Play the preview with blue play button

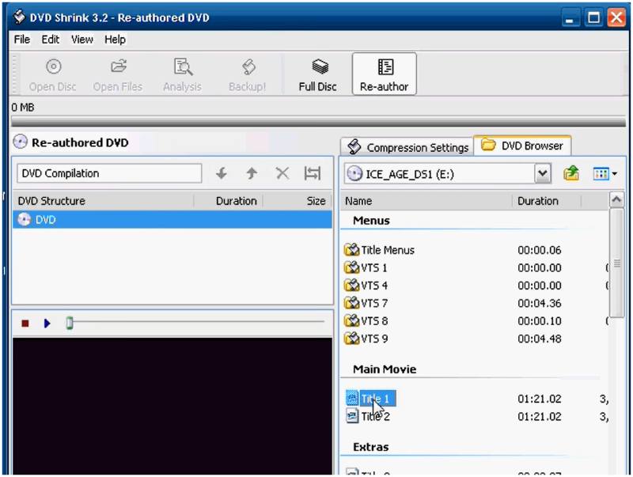tap(47, 324)
